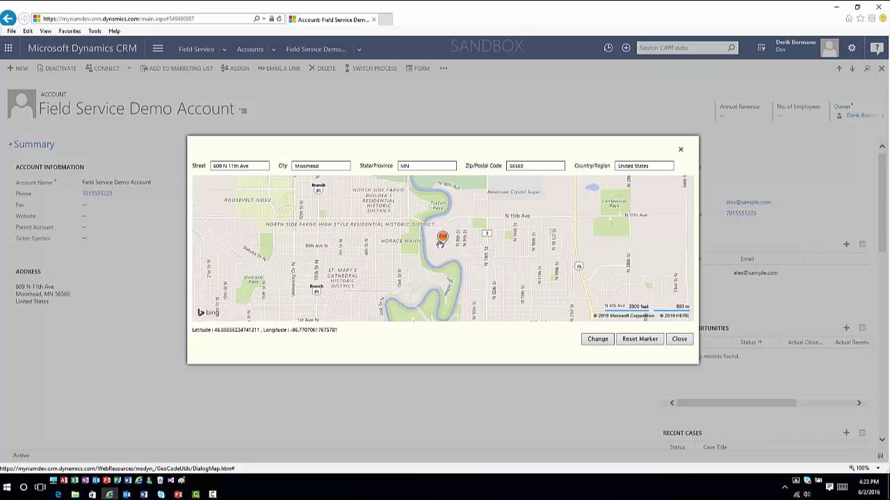
Task: Open more commands ellipsis
Action: tap(443, 68)
